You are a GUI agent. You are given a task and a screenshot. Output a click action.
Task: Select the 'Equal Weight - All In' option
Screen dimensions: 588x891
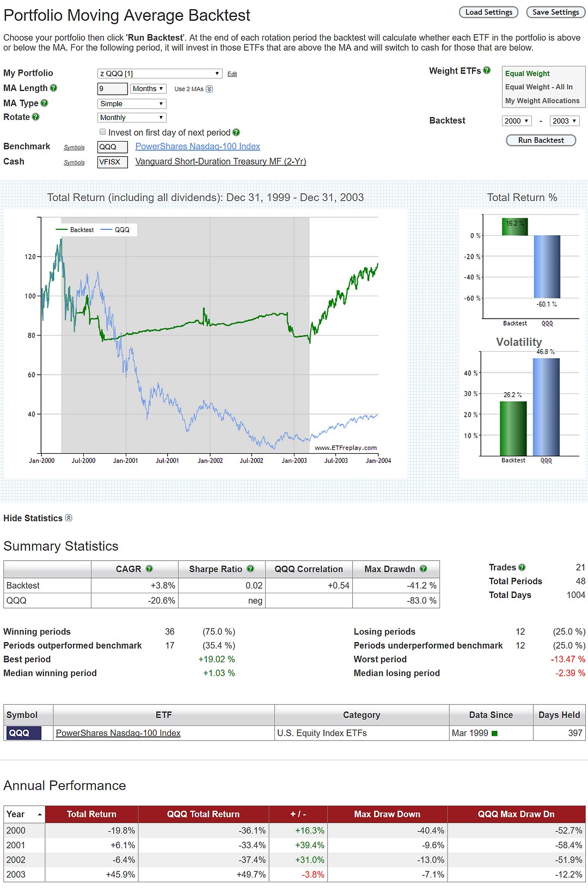538,87
